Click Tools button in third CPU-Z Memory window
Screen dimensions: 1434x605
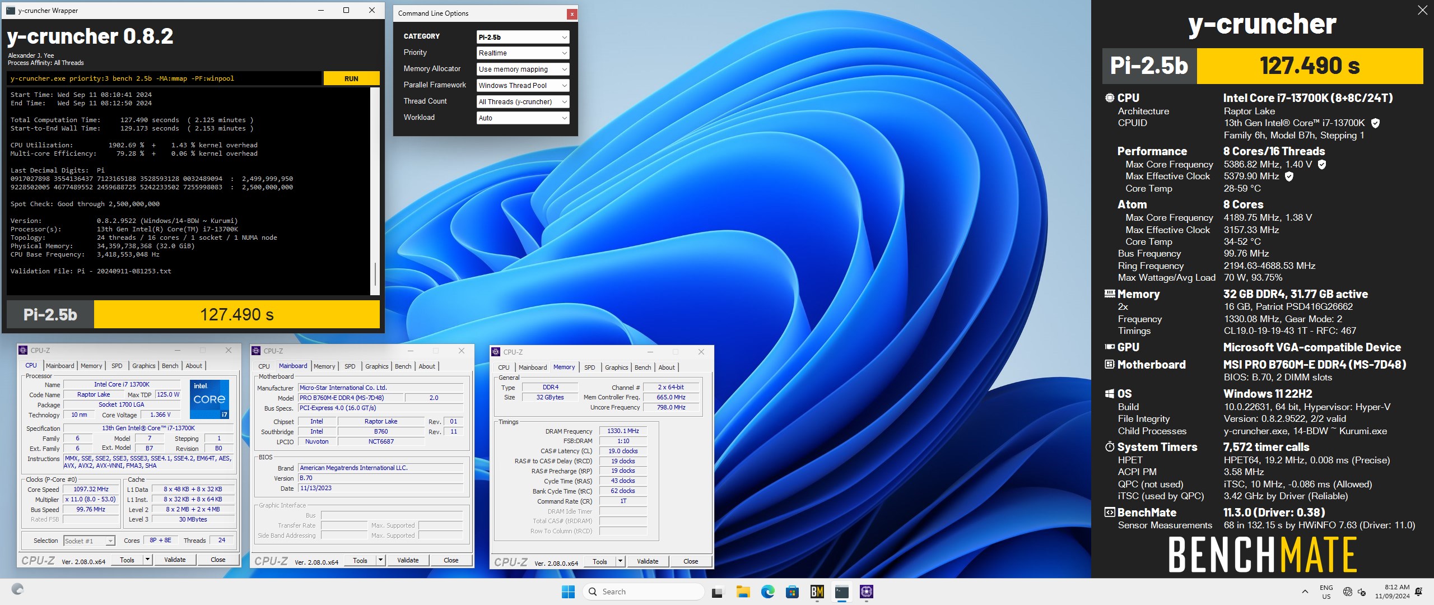(x=600, y=561)
